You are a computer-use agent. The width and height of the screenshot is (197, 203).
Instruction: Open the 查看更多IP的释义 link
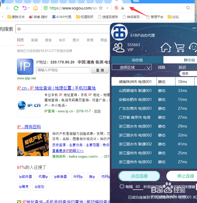click(68, 151)
